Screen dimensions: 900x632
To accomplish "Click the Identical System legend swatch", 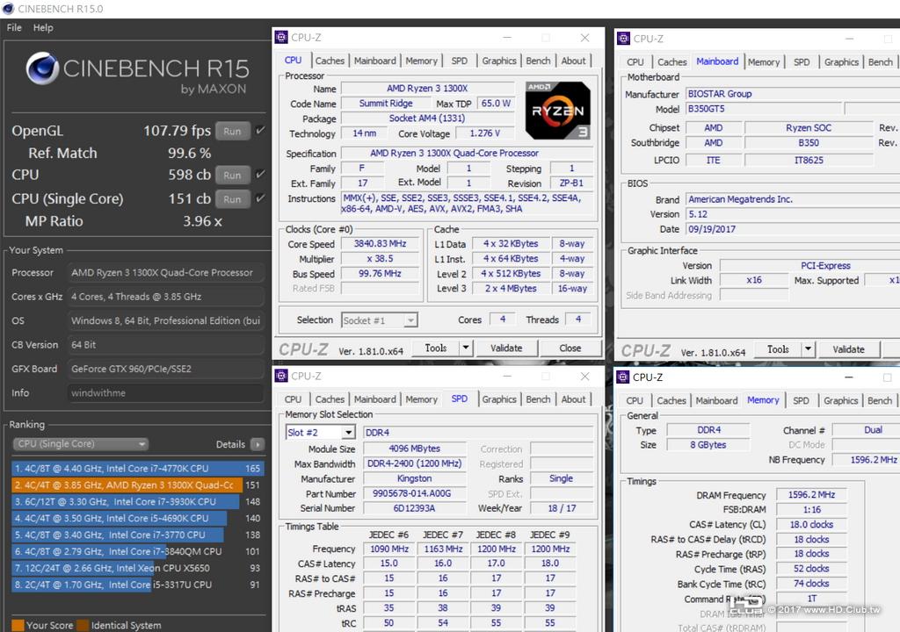I will 83,625.
